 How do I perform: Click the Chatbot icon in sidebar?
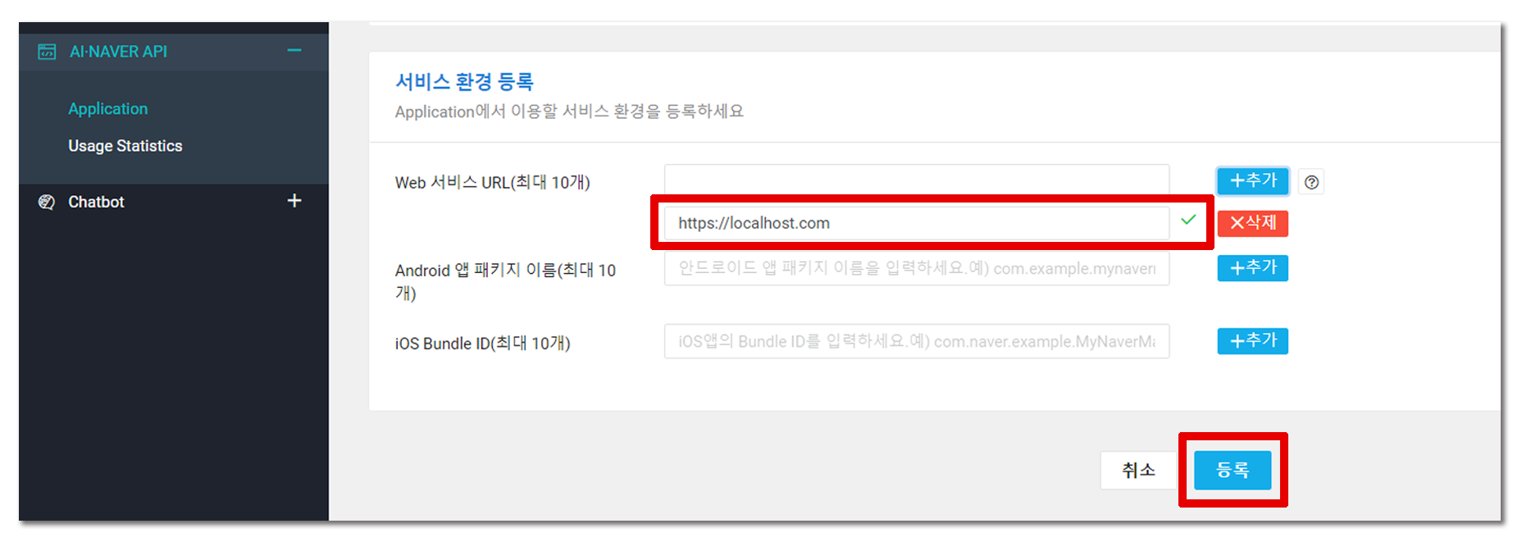pyautogui.click(x=47, y=202)
